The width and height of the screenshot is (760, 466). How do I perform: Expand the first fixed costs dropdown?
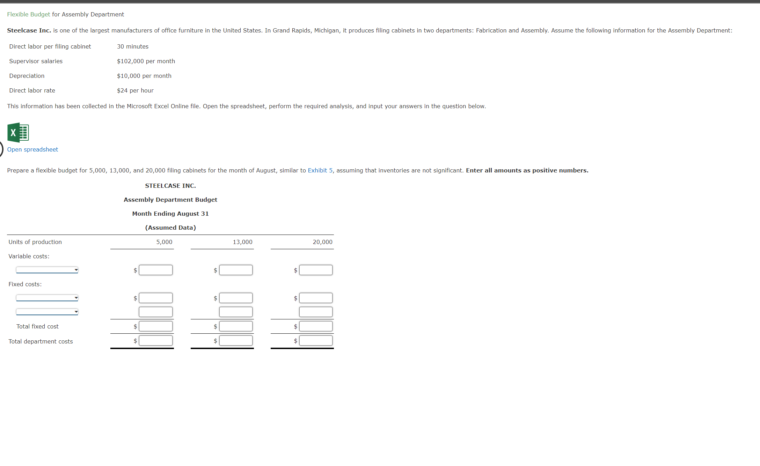click(x=47, y=298)
